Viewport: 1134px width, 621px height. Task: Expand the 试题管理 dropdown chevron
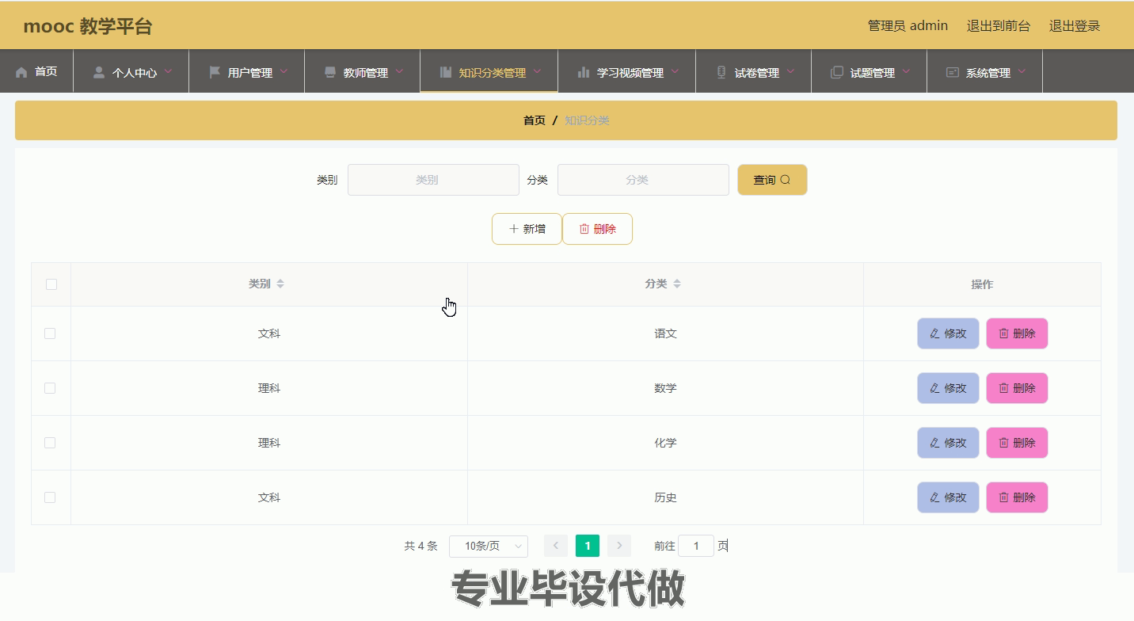[906, 71]
